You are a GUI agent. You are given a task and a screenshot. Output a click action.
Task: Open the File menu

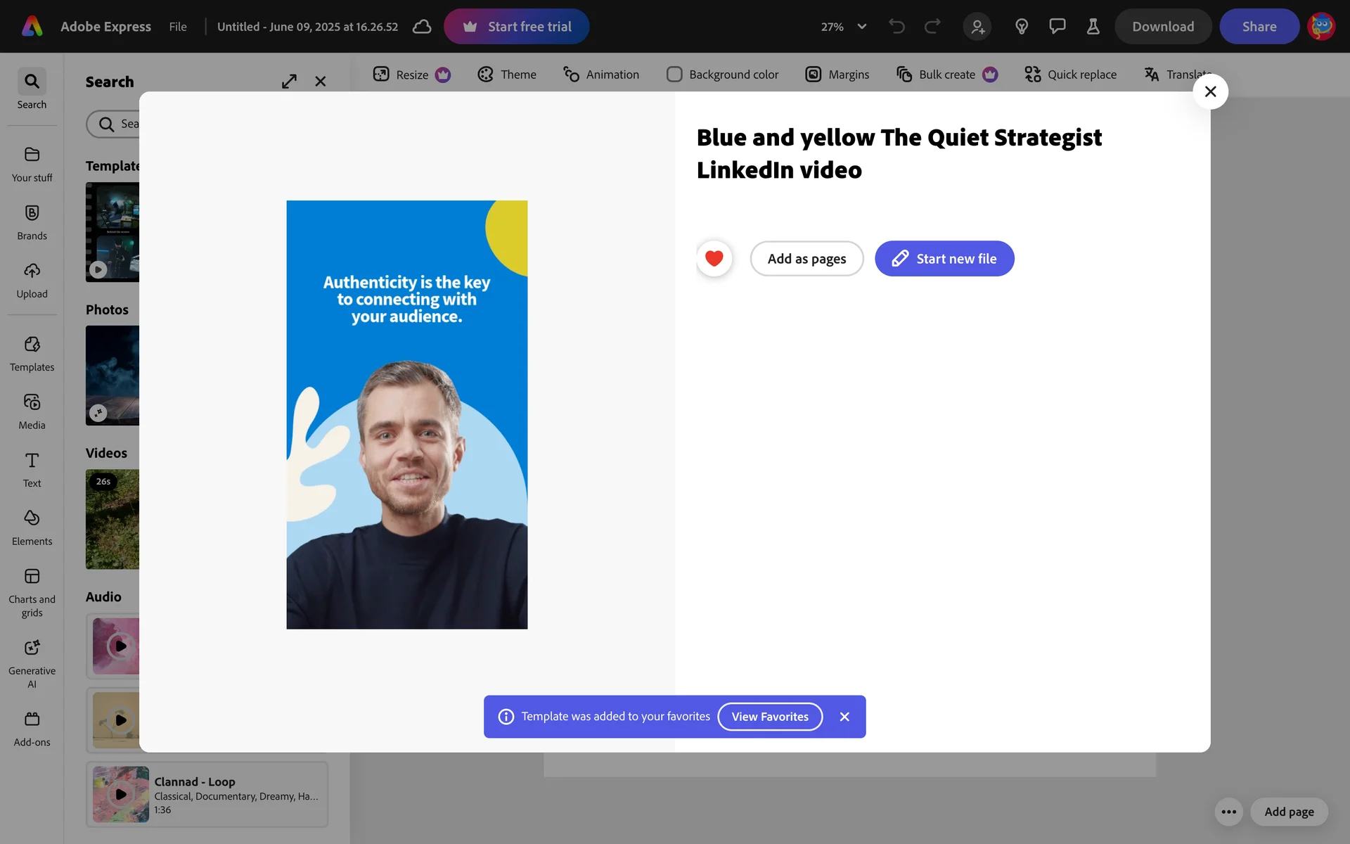[x=178, y=27]
